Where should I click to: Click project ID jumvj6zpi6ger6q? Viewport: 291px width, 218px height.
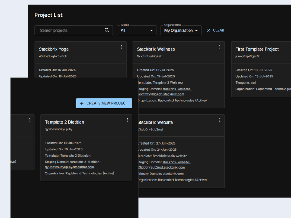pos(248,56)
